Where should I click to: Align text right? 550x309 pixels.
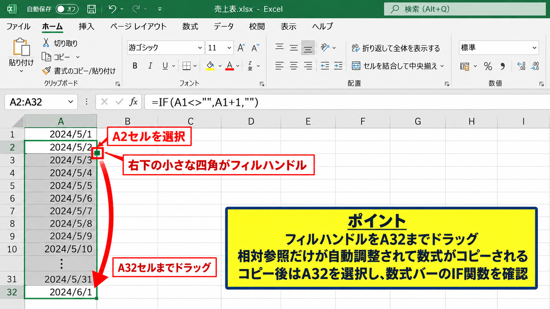[308, 66]
